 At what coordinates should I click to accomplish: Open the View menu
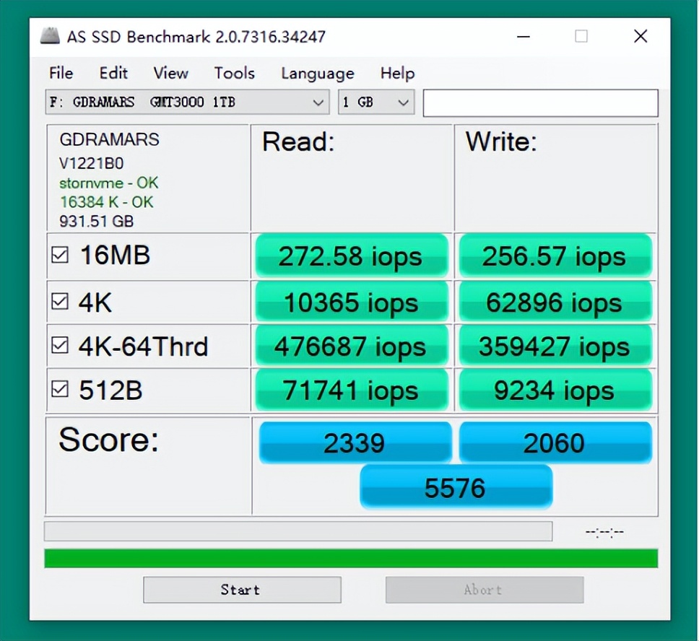170,73
